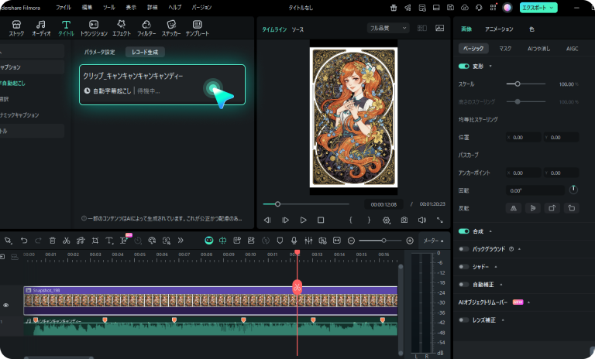Switch to the アニメーション tab
The height and width of the screenshot is (359, 595).
498,28
